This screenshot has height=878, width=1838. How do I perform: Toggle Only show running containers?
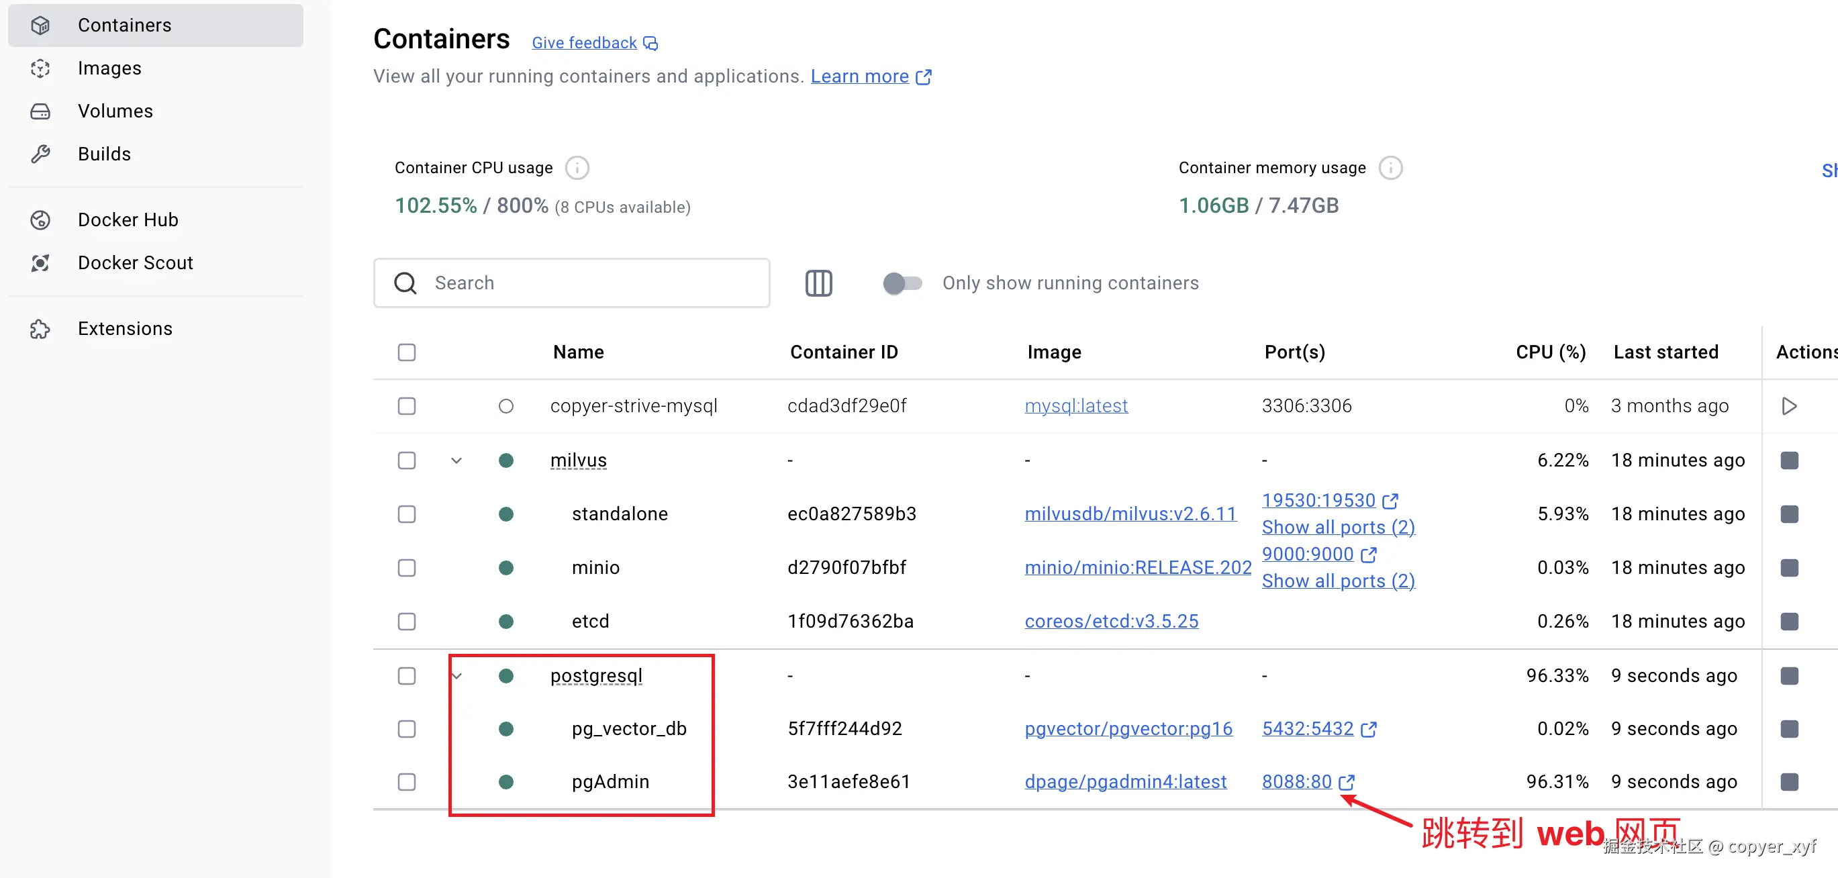click(902, 283)
